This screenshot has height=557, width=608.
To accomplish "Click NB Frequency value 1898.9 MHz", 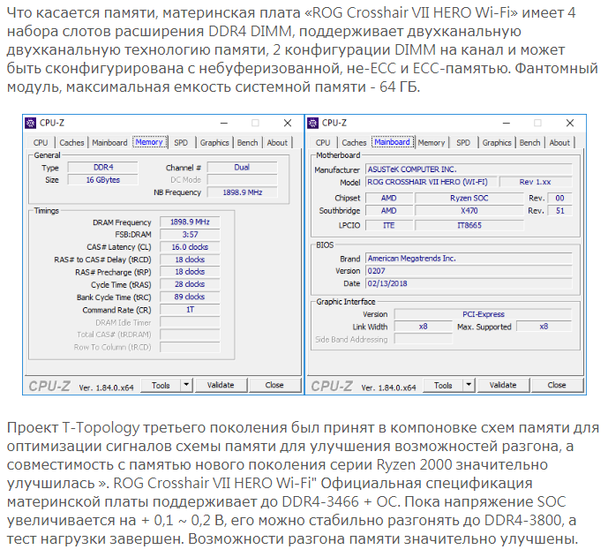I will (243, 192).
